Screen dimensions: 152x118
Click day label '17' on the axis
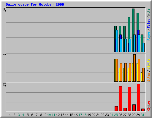[80, 115]
